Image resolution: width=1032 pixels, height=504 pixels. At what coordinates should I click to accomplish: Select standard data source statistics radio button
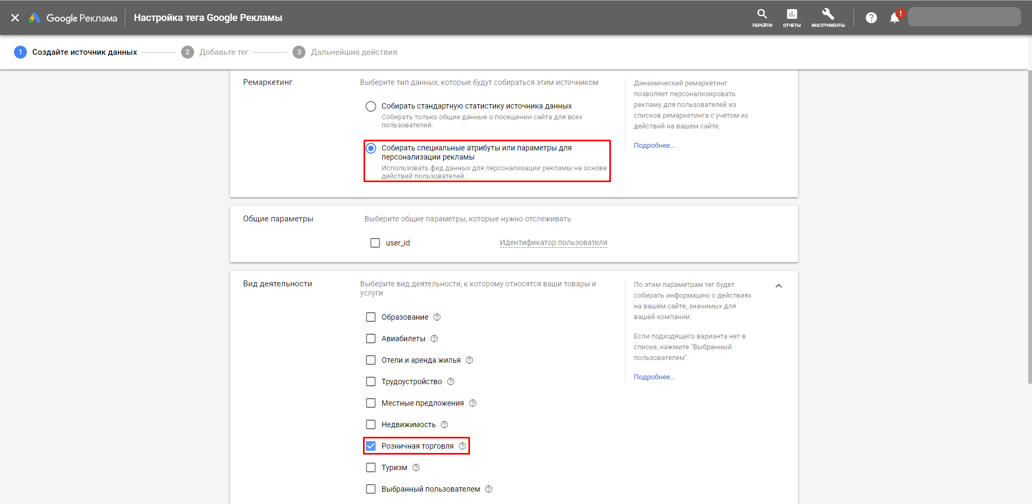pos(371,106)
